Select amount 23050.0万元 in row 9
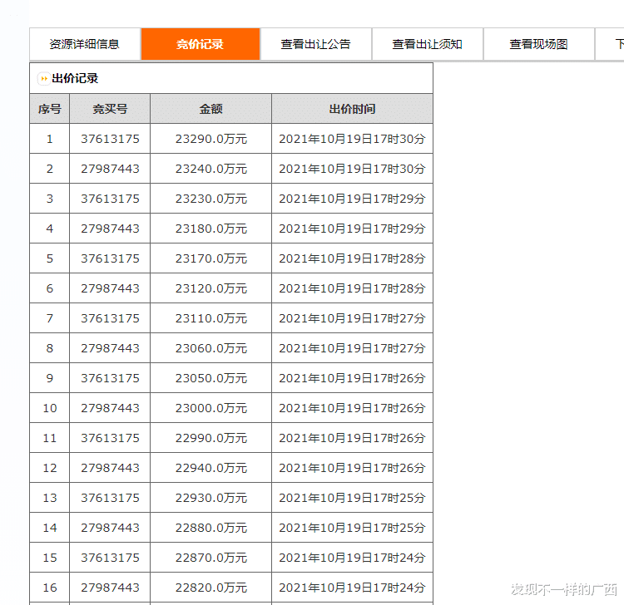Viewport: 624px width, 605px height. (x=211, y=378)
